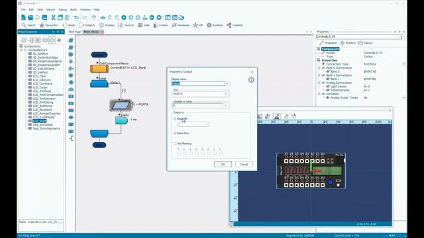
Task: Open the Port PORTA dropdown
Action: (200, 94)
